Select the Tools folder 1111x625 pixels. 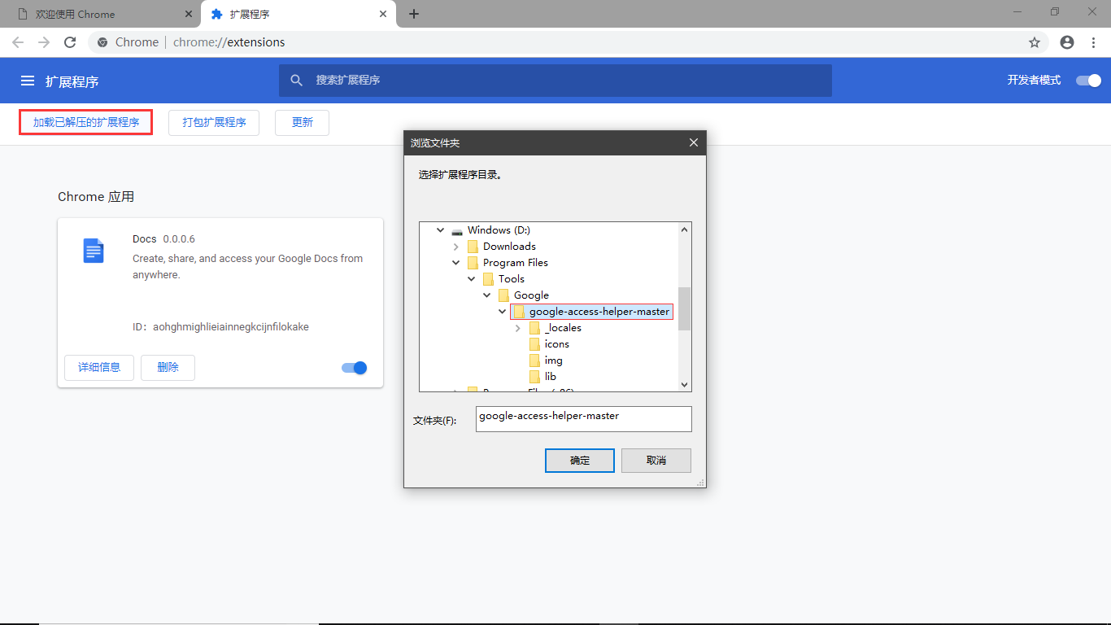(512, 279)
